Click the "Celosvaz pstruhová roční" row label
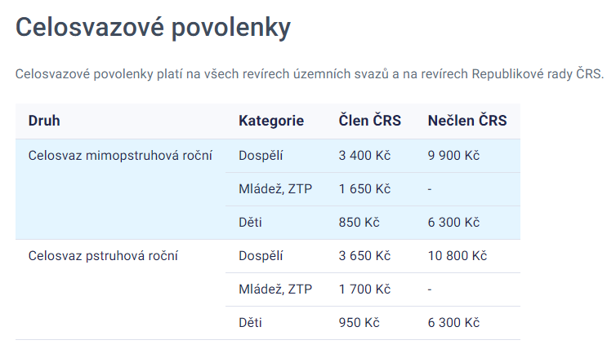Image resolution: width=616 pixels, height=349 pixels. [x=103, y=255]
